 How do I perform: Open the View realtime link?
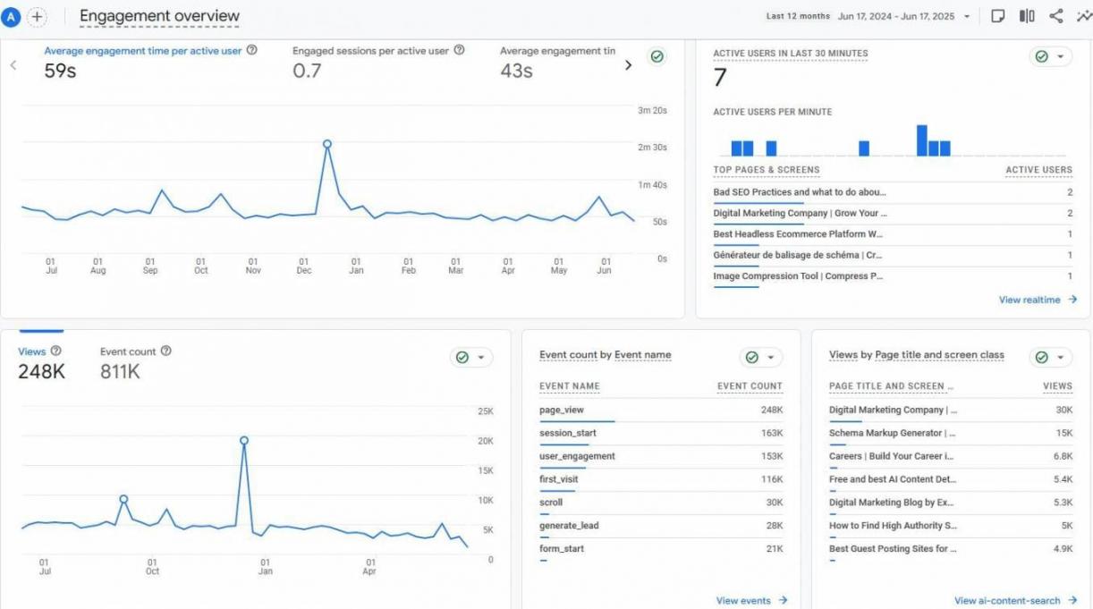(x=1038, y=300)
